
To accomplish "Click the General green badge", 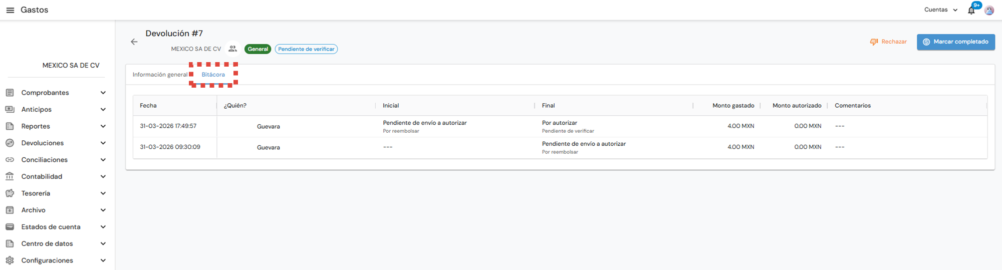I will [258, 49].
